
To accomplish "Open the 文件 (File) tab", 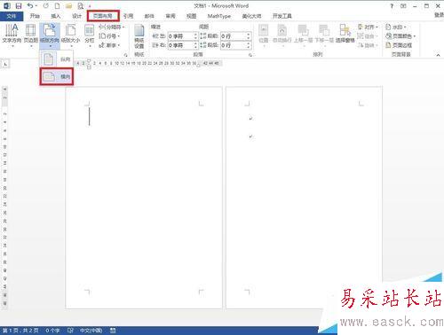I will click(12, 16).
